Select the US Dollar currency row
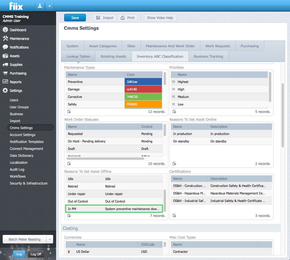 [114, 252]
